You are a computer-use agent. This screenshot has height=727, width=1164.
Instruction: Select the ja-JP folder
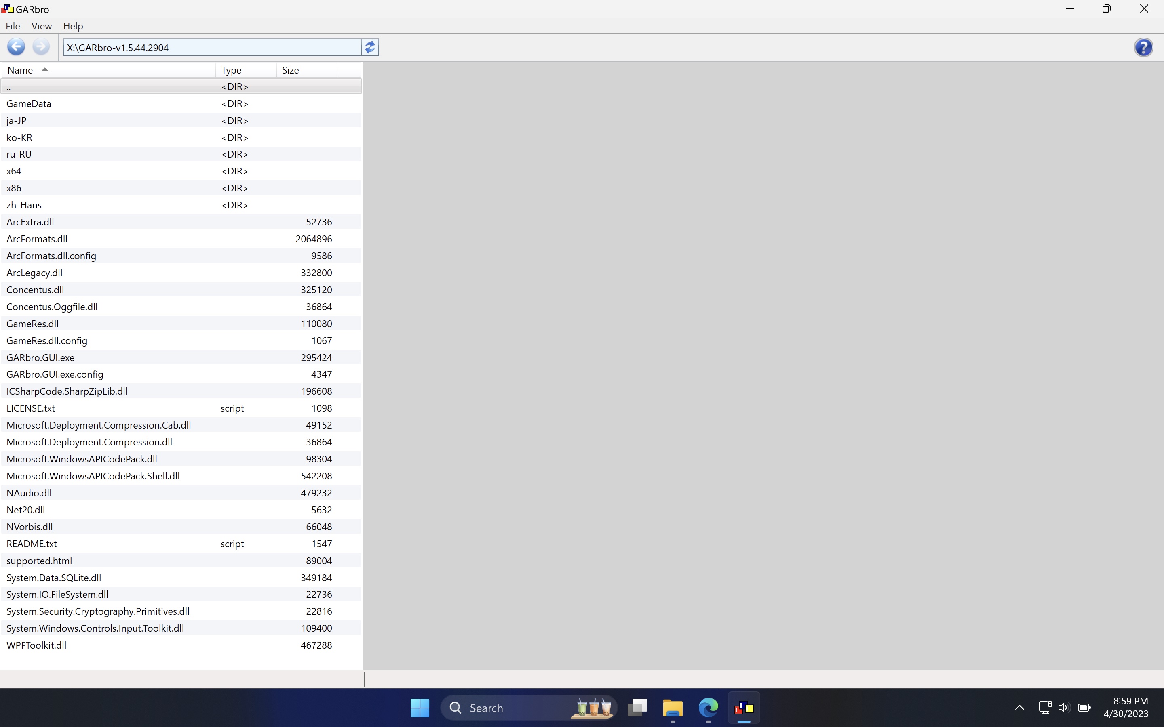[x=181, y=120]
